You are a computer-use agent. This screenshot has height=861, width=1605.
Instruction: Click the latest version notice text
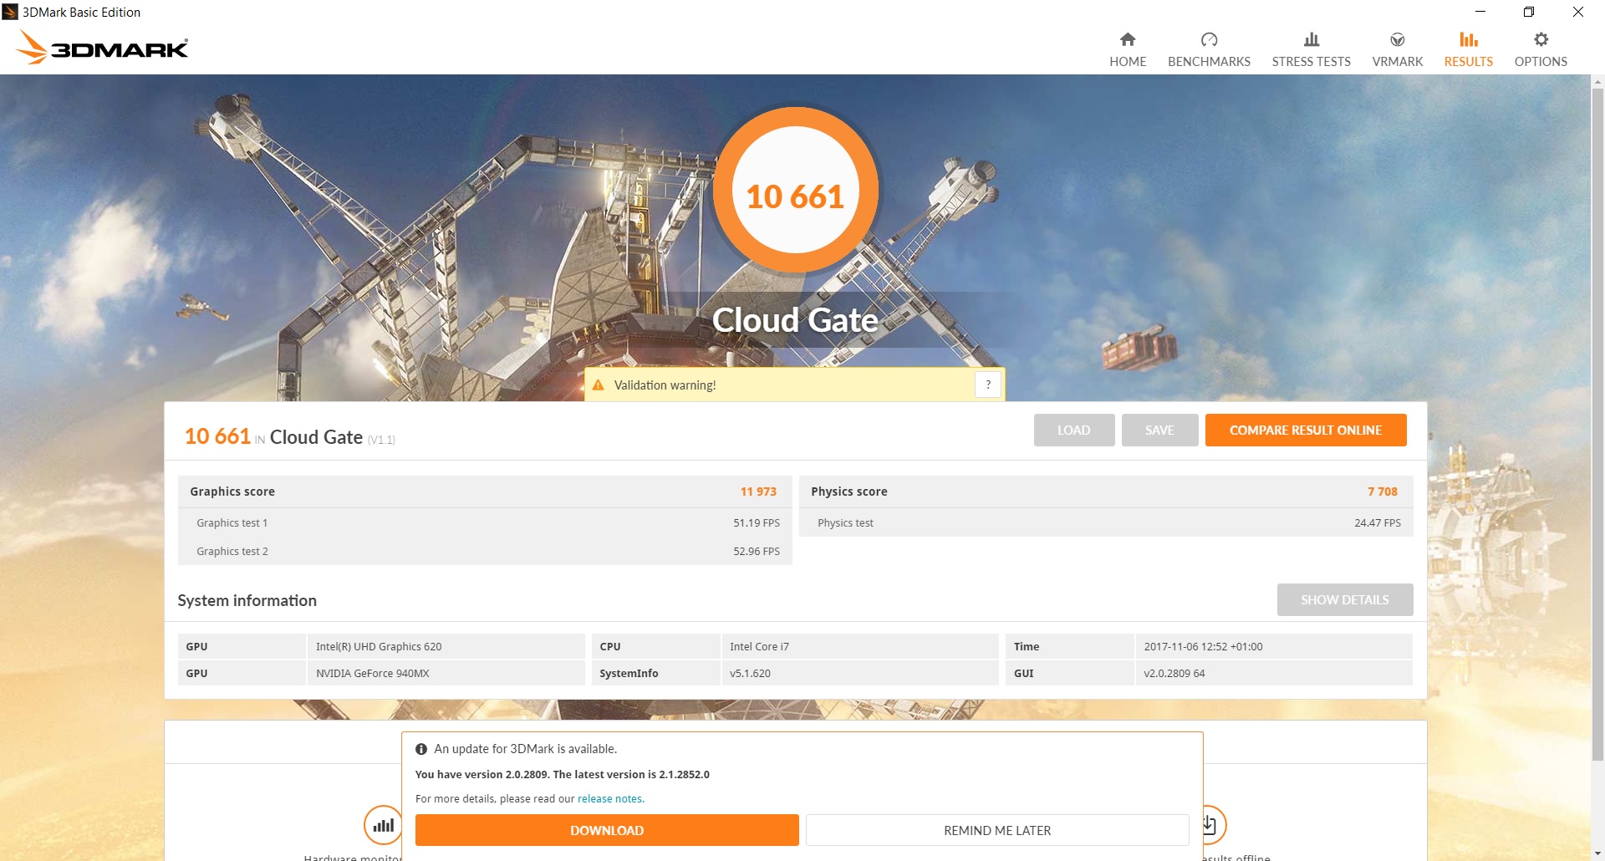(563, 775)
